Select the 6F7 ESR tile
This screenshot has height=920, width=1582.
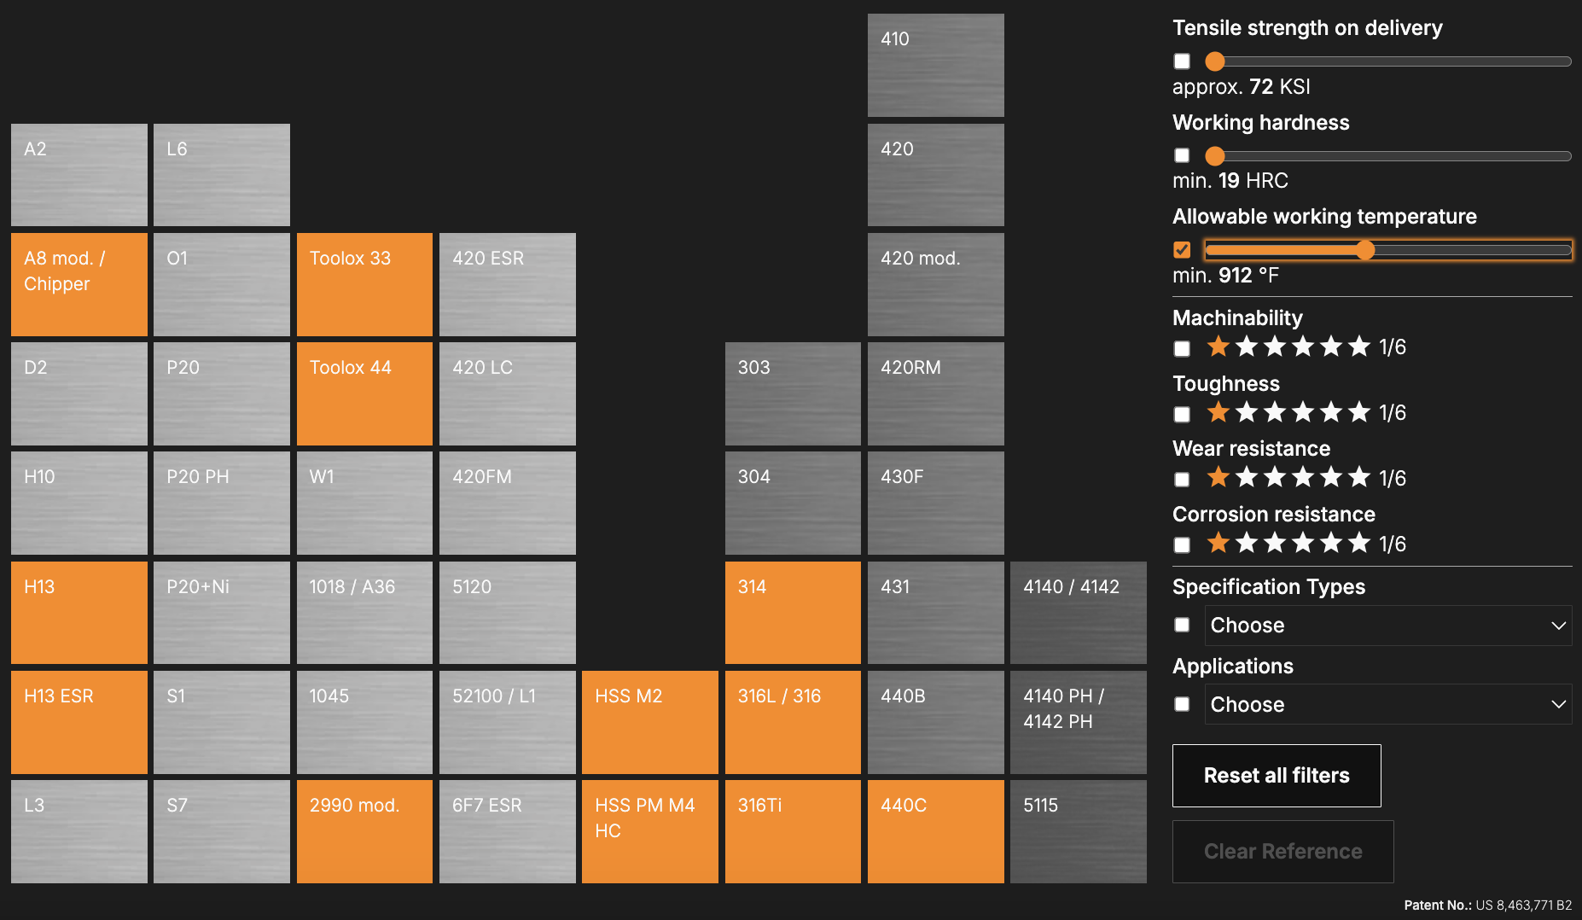point(508,831)
